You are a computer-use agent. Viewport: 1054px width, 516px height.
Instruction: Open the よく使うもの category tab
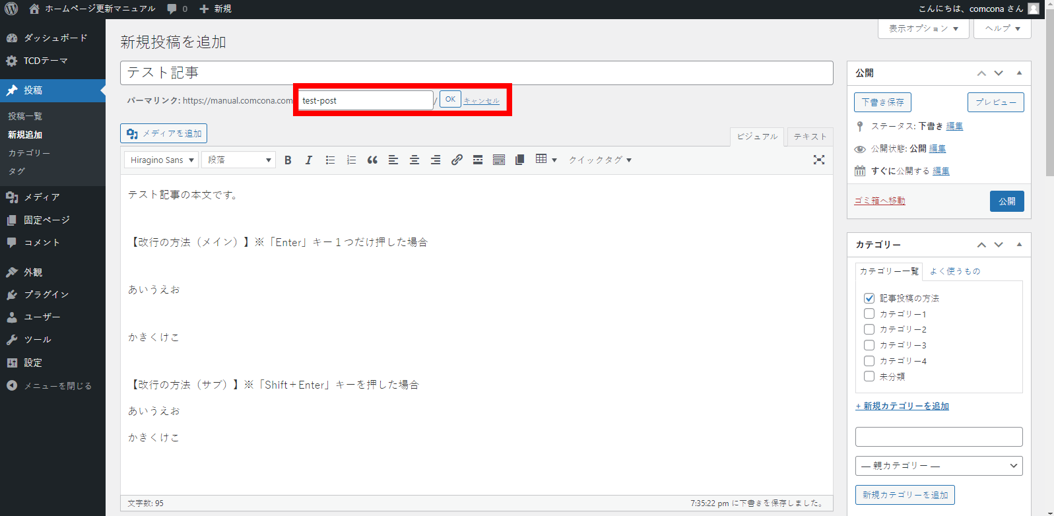955,271
